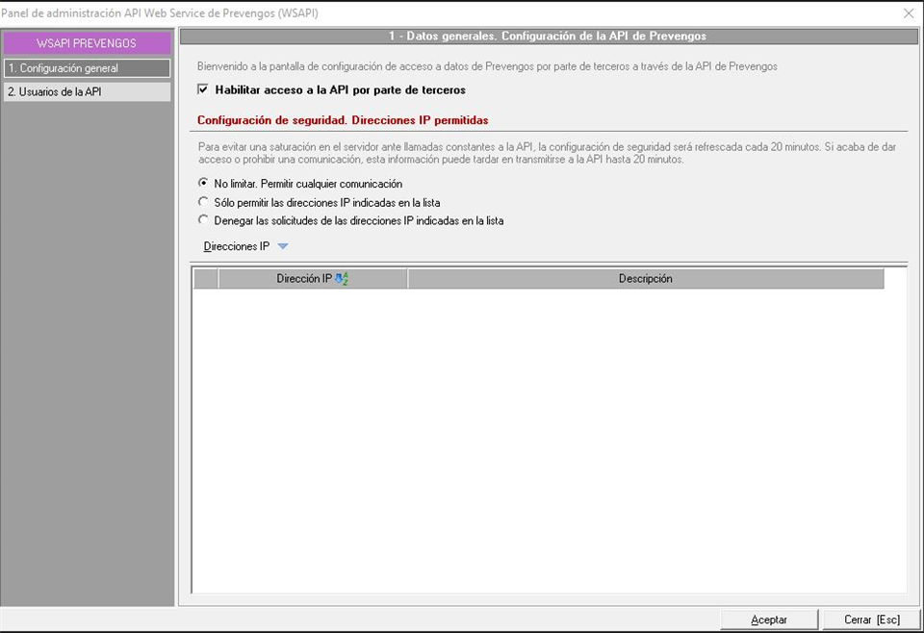Click the blank row selector header cell
Viewport: 924px width, 633px height.
click(x=206, y=279)
